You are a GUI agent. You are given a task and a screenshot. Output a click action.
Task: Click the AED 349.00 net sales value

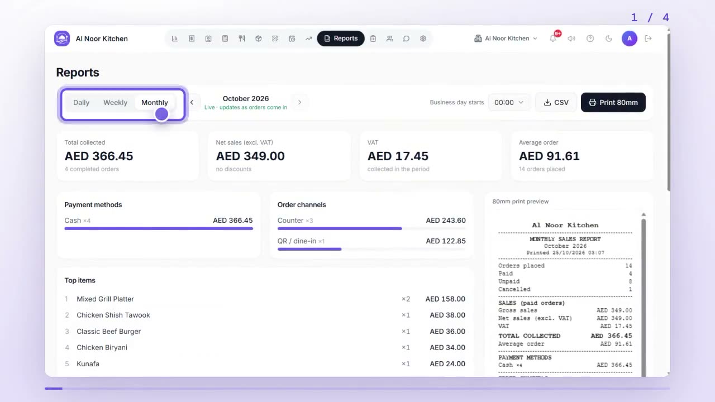[x=250, y=156]
